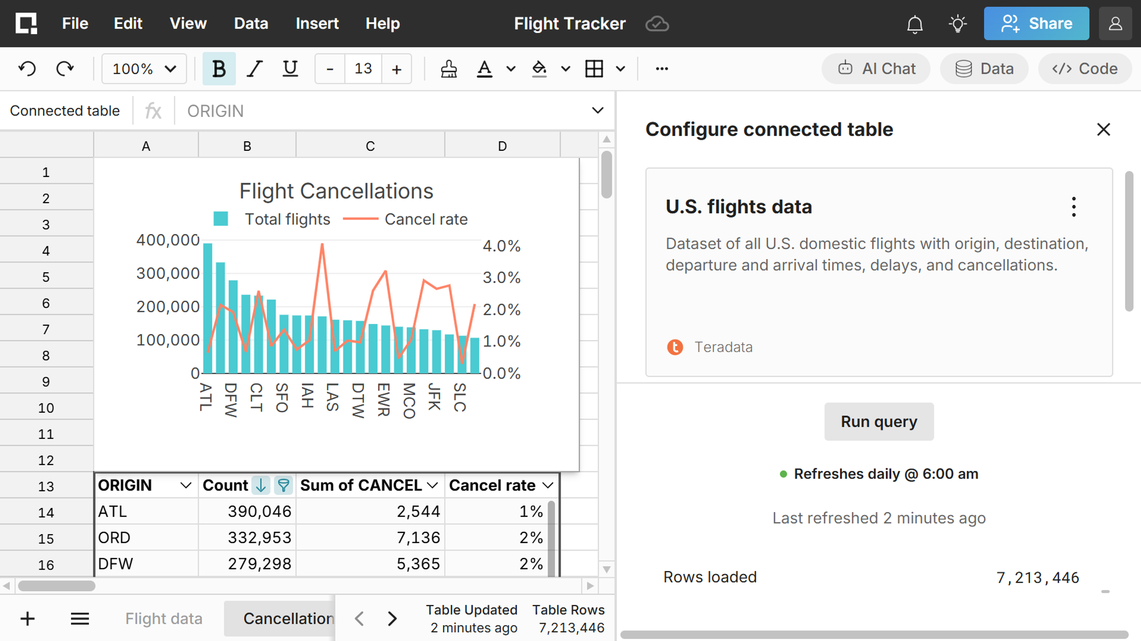Click the redo arrow icon
This screenshot has width=1141, height=641.
pyautogui.click(x=65, y=69)
